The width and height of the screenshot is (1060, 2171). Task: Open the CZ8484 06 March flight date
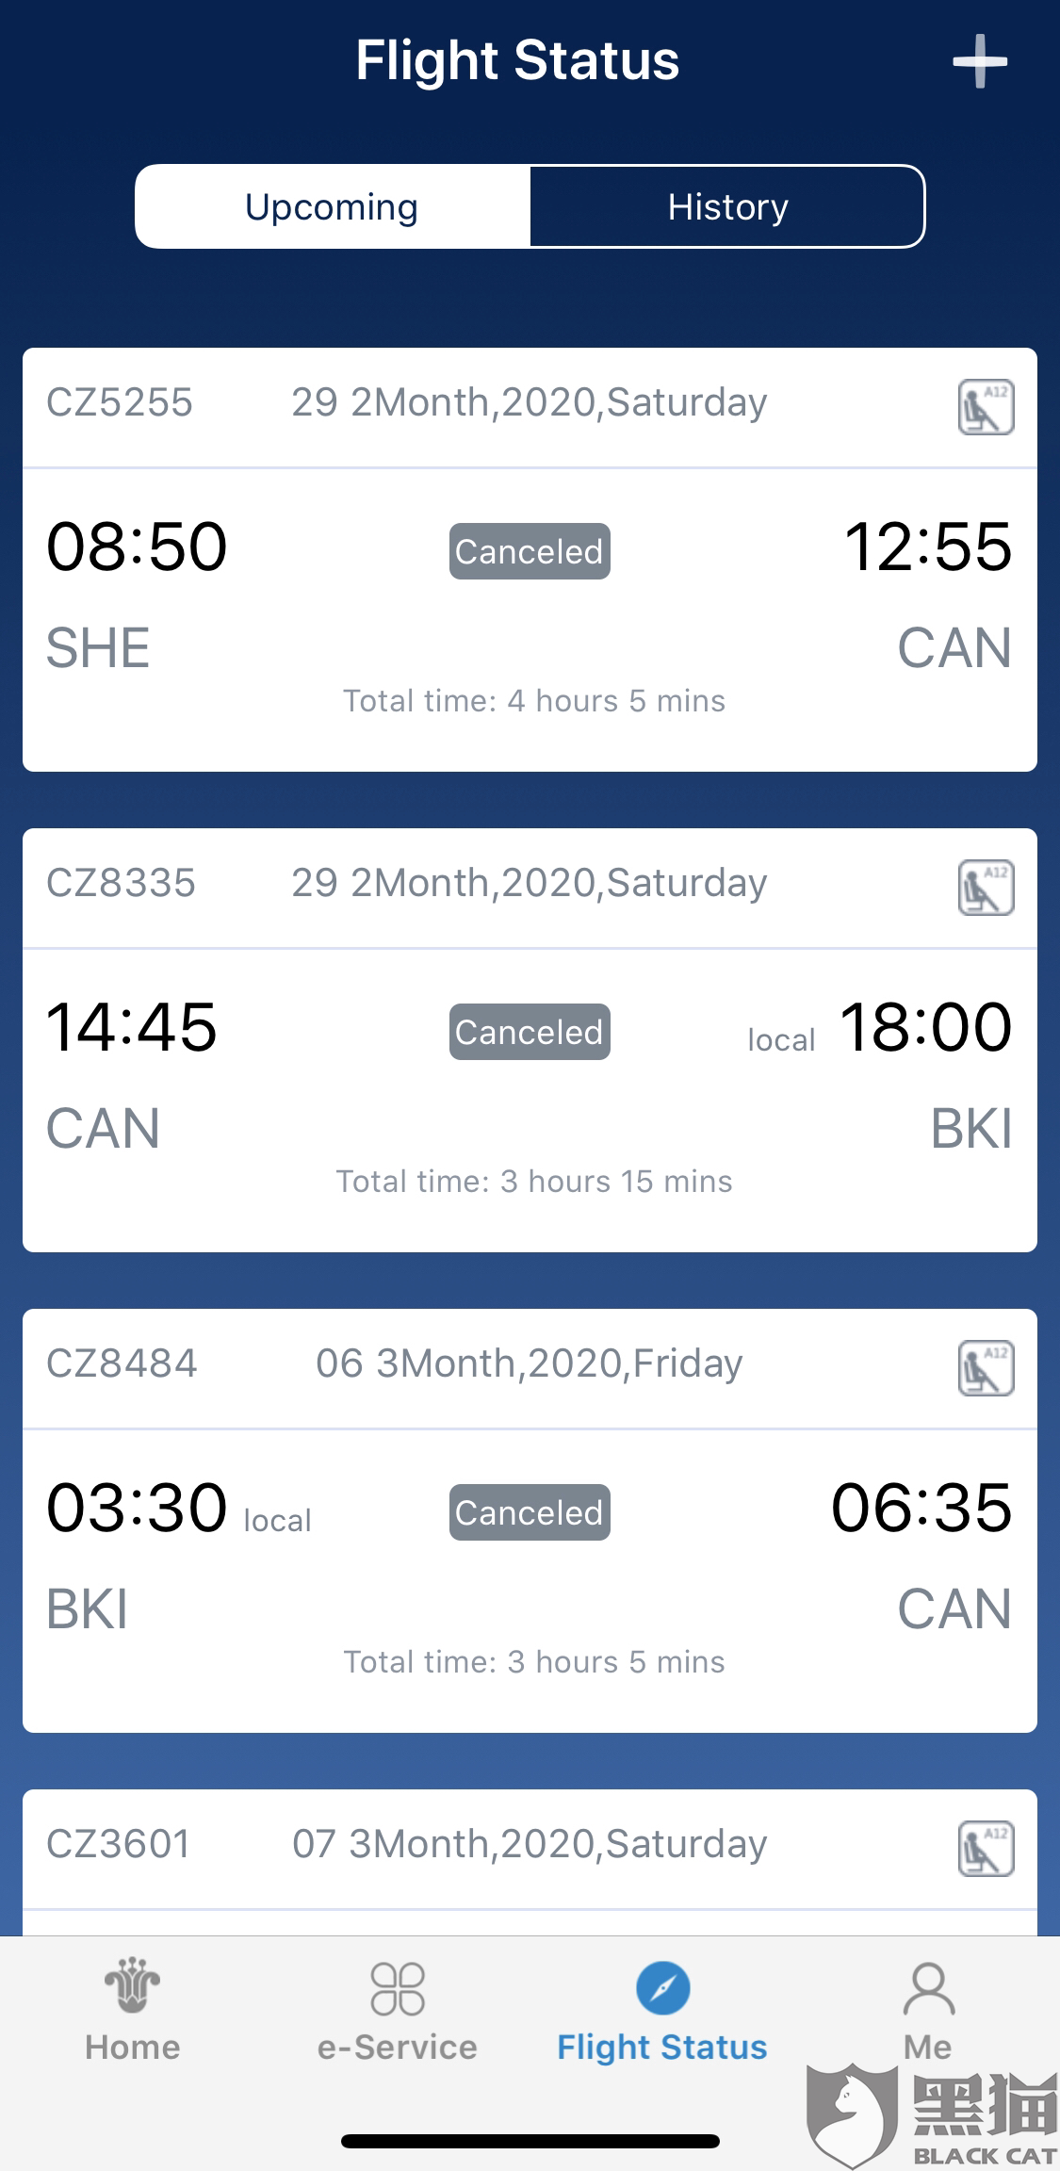click(529, 1364)
